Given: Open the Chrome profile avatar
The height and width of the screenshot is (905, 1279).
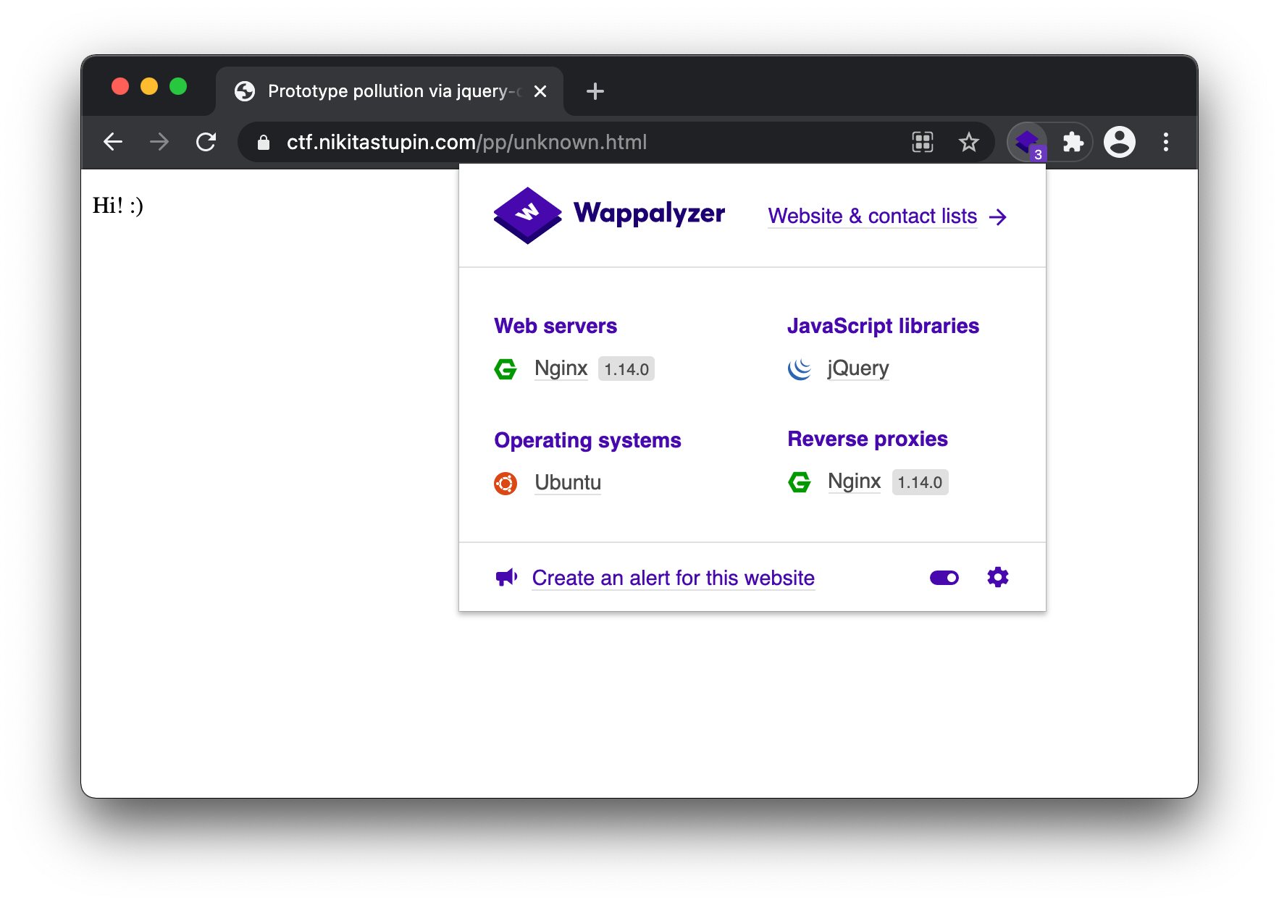Looking at the screenshot, I should (1120, 142).
